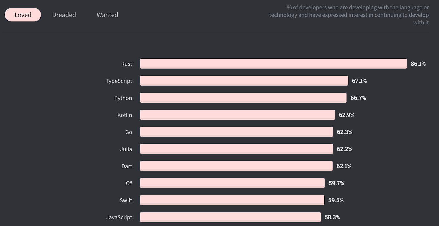Select the Python bar
The width and height of the screenshot is (439, 226).
pyautogui.click(x=243, y=98)
